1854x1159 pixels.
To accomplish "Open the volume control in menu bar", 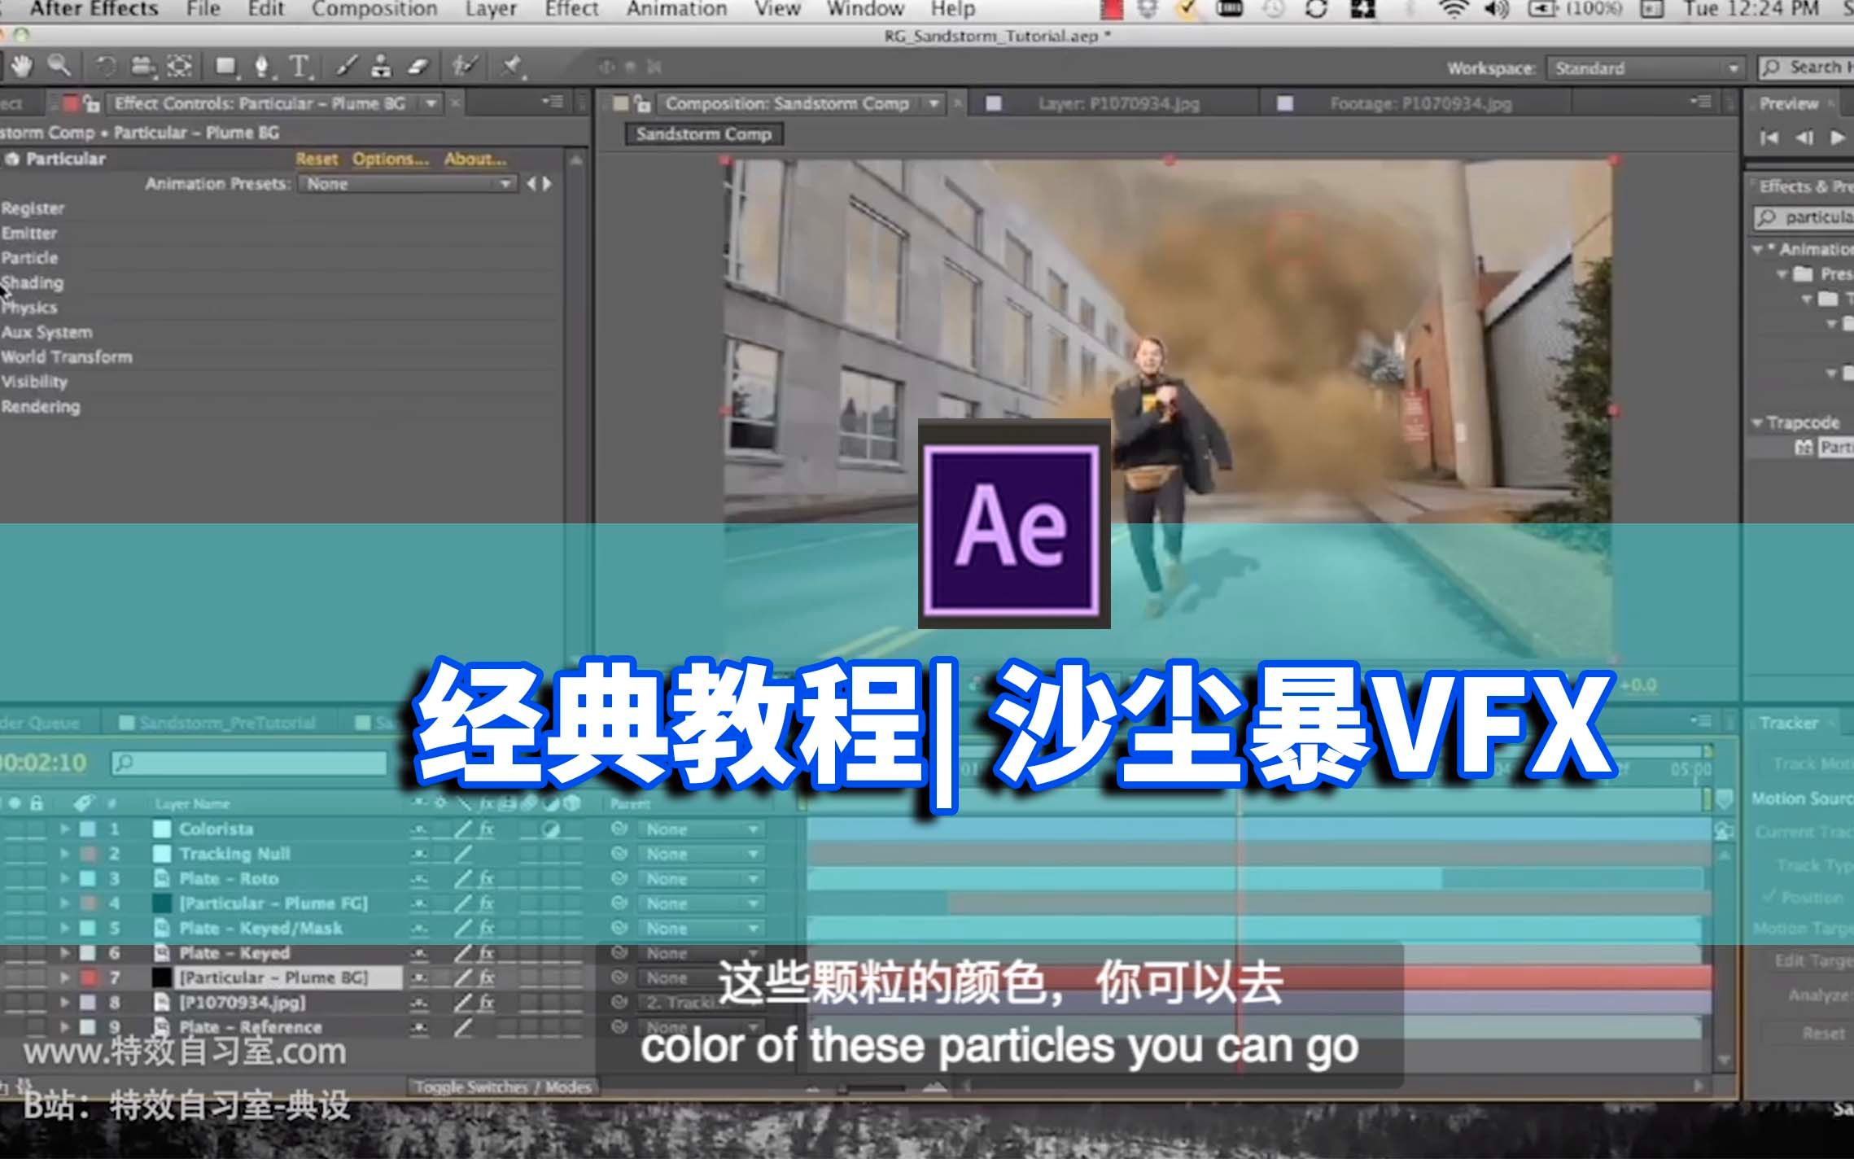I will pyautogui.click(x=1495, y=9).
